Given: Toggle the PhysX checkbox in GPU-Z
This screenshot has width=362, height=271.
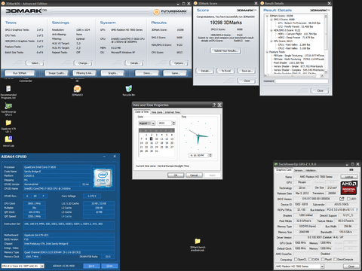Looking at the screenshot, I should click(323, 260).
